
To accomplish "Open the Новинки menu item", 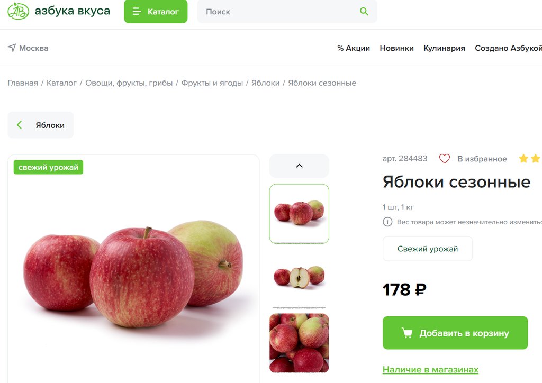I will pyautogui.click(x=396, y=48).
